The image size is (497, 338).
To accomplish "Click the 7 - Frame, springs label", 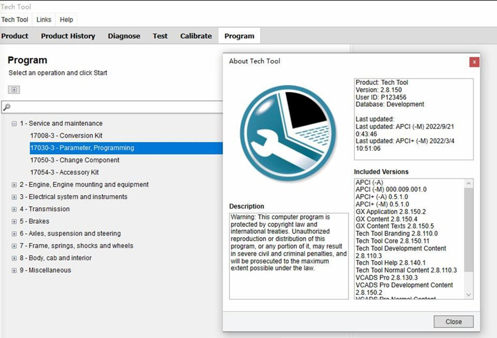I will (76, 245).
